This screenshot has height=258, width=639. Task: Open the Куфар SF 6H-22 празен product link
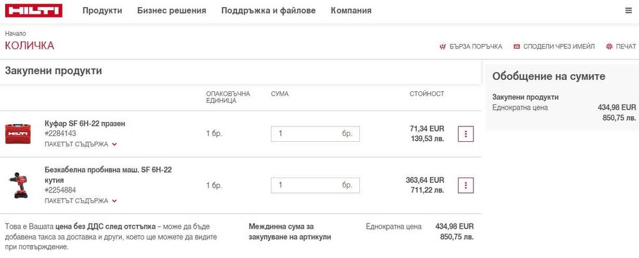coord(84,123)
